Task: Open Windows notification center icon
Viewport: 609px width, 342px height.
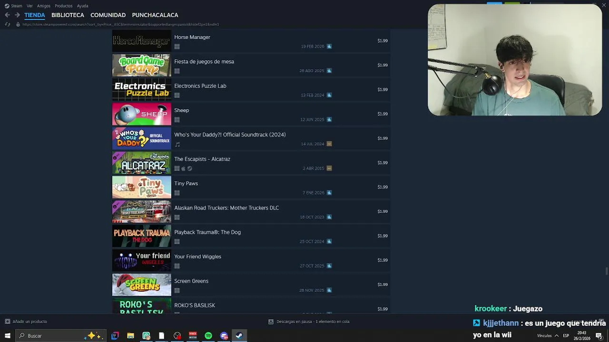Action: 599,336
